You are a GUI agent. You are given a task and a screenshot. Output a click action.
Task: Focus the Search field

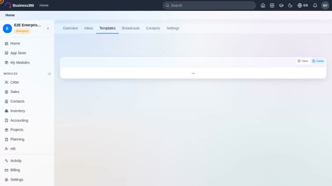[x=209, y=6]
